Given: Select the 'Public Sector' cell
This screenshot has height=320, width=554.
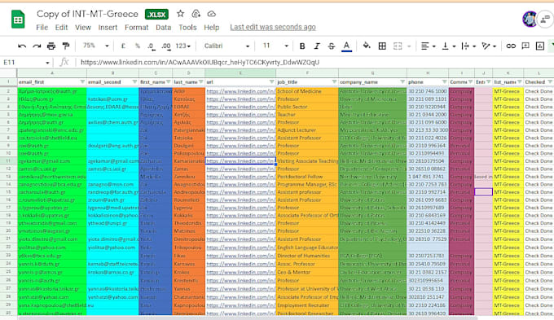Looking at the screenshot, I should point(306,107).
